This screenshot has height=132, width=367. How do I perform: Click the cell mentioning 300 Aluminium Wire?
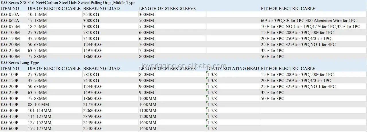pyautogui.click(x=309, y=21)
